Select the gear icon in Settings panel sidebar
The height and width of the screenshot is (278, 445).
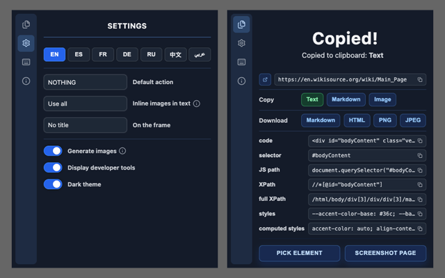pyautogui.click(x=26, y=43)
